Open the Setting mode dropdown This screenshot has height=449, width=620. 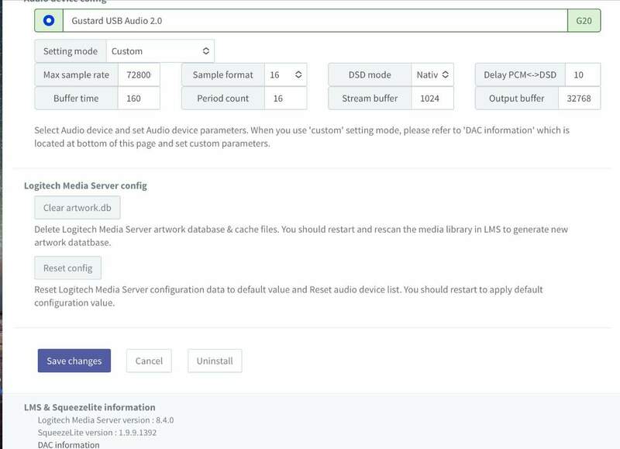click(x=160, y=51)
